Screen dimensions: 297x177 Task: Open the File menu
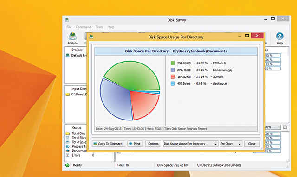click(x=69, y=27)
